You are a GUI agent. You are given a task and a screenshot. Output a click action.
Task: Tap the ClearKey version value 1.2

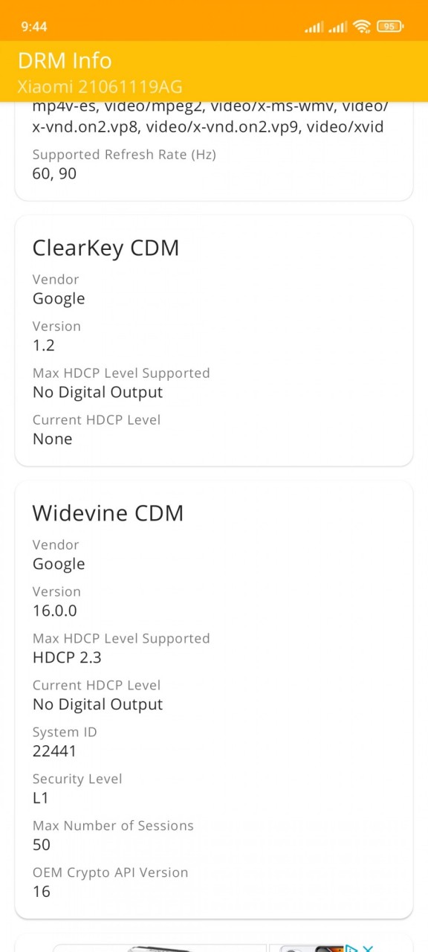(43, 345)
